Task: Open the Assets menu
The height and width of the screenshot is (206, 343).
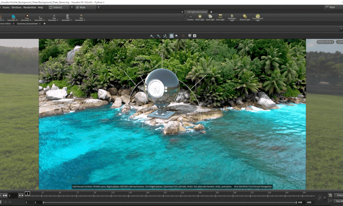Action: [x=6, y=7]
